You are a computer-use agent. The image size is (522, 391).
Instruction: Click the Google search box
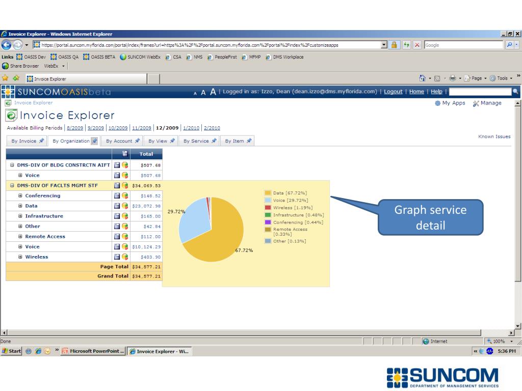pyautogui.click(x=463, y=45)
